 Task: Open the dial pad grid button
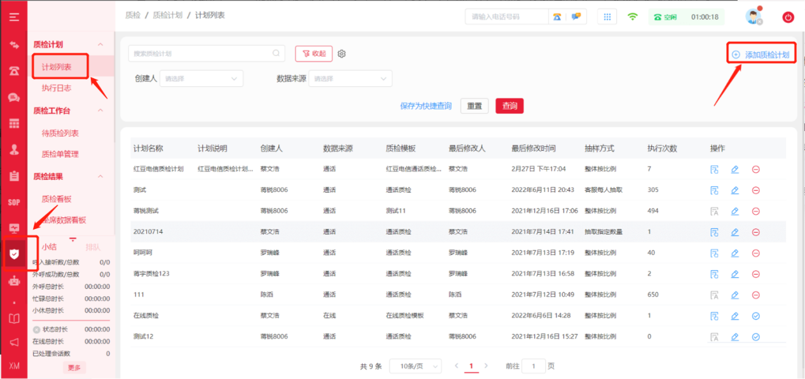pyautogui.click(x=607, y=17)
